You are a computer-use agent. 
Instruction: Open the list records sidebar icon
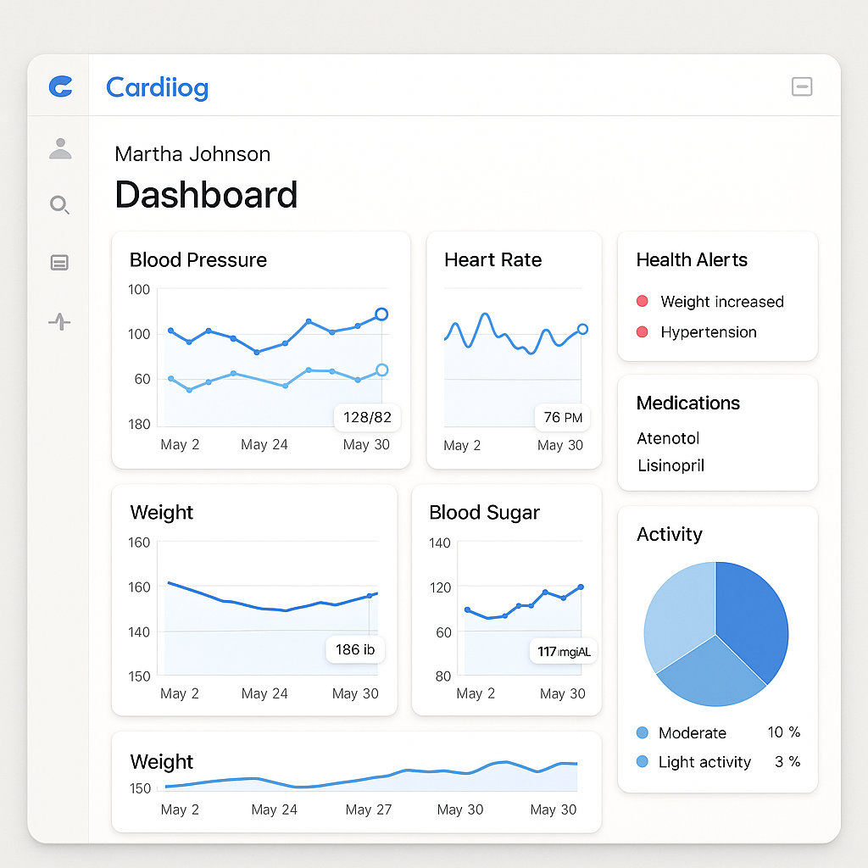[59, 263]
